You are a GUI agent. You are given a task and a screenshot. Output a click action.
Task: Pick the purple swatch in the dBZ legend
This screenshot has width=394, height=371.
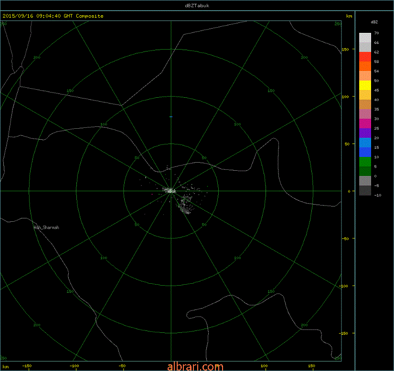pos(365,133)
